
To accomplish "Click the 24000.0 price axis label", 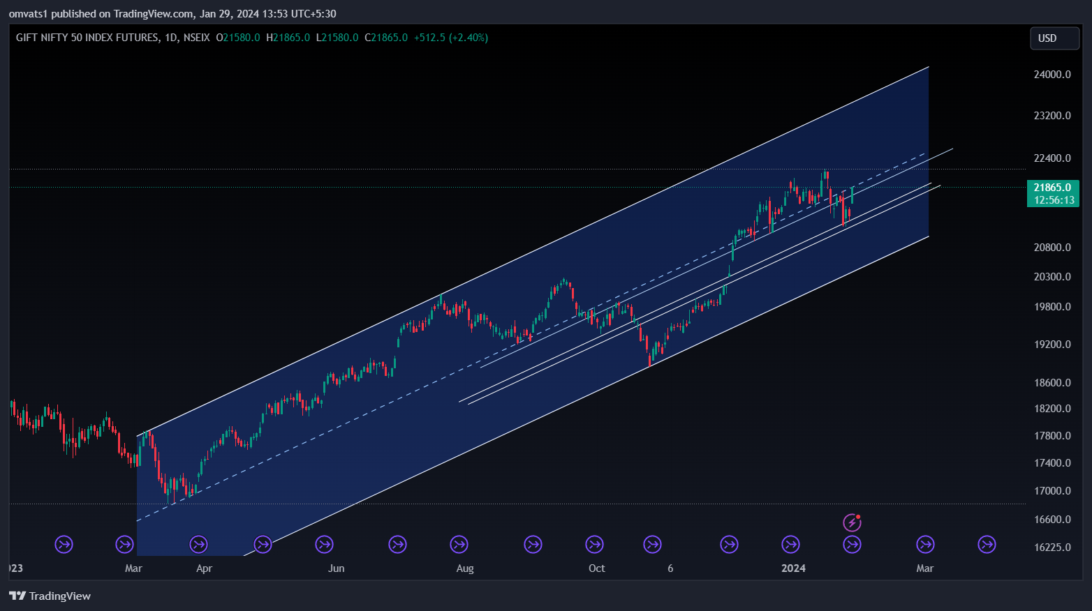I will (x=1052, y=75).
